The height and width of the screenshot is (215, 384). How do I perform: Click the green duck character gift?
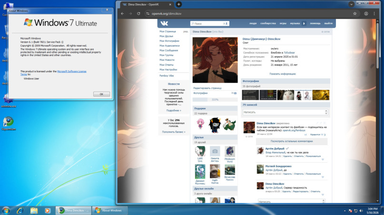click(229, 125)
